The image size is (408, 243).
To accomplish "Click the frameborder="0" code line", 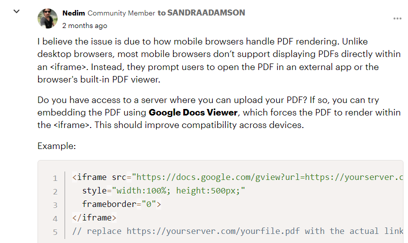I will (x=122, y=204).
